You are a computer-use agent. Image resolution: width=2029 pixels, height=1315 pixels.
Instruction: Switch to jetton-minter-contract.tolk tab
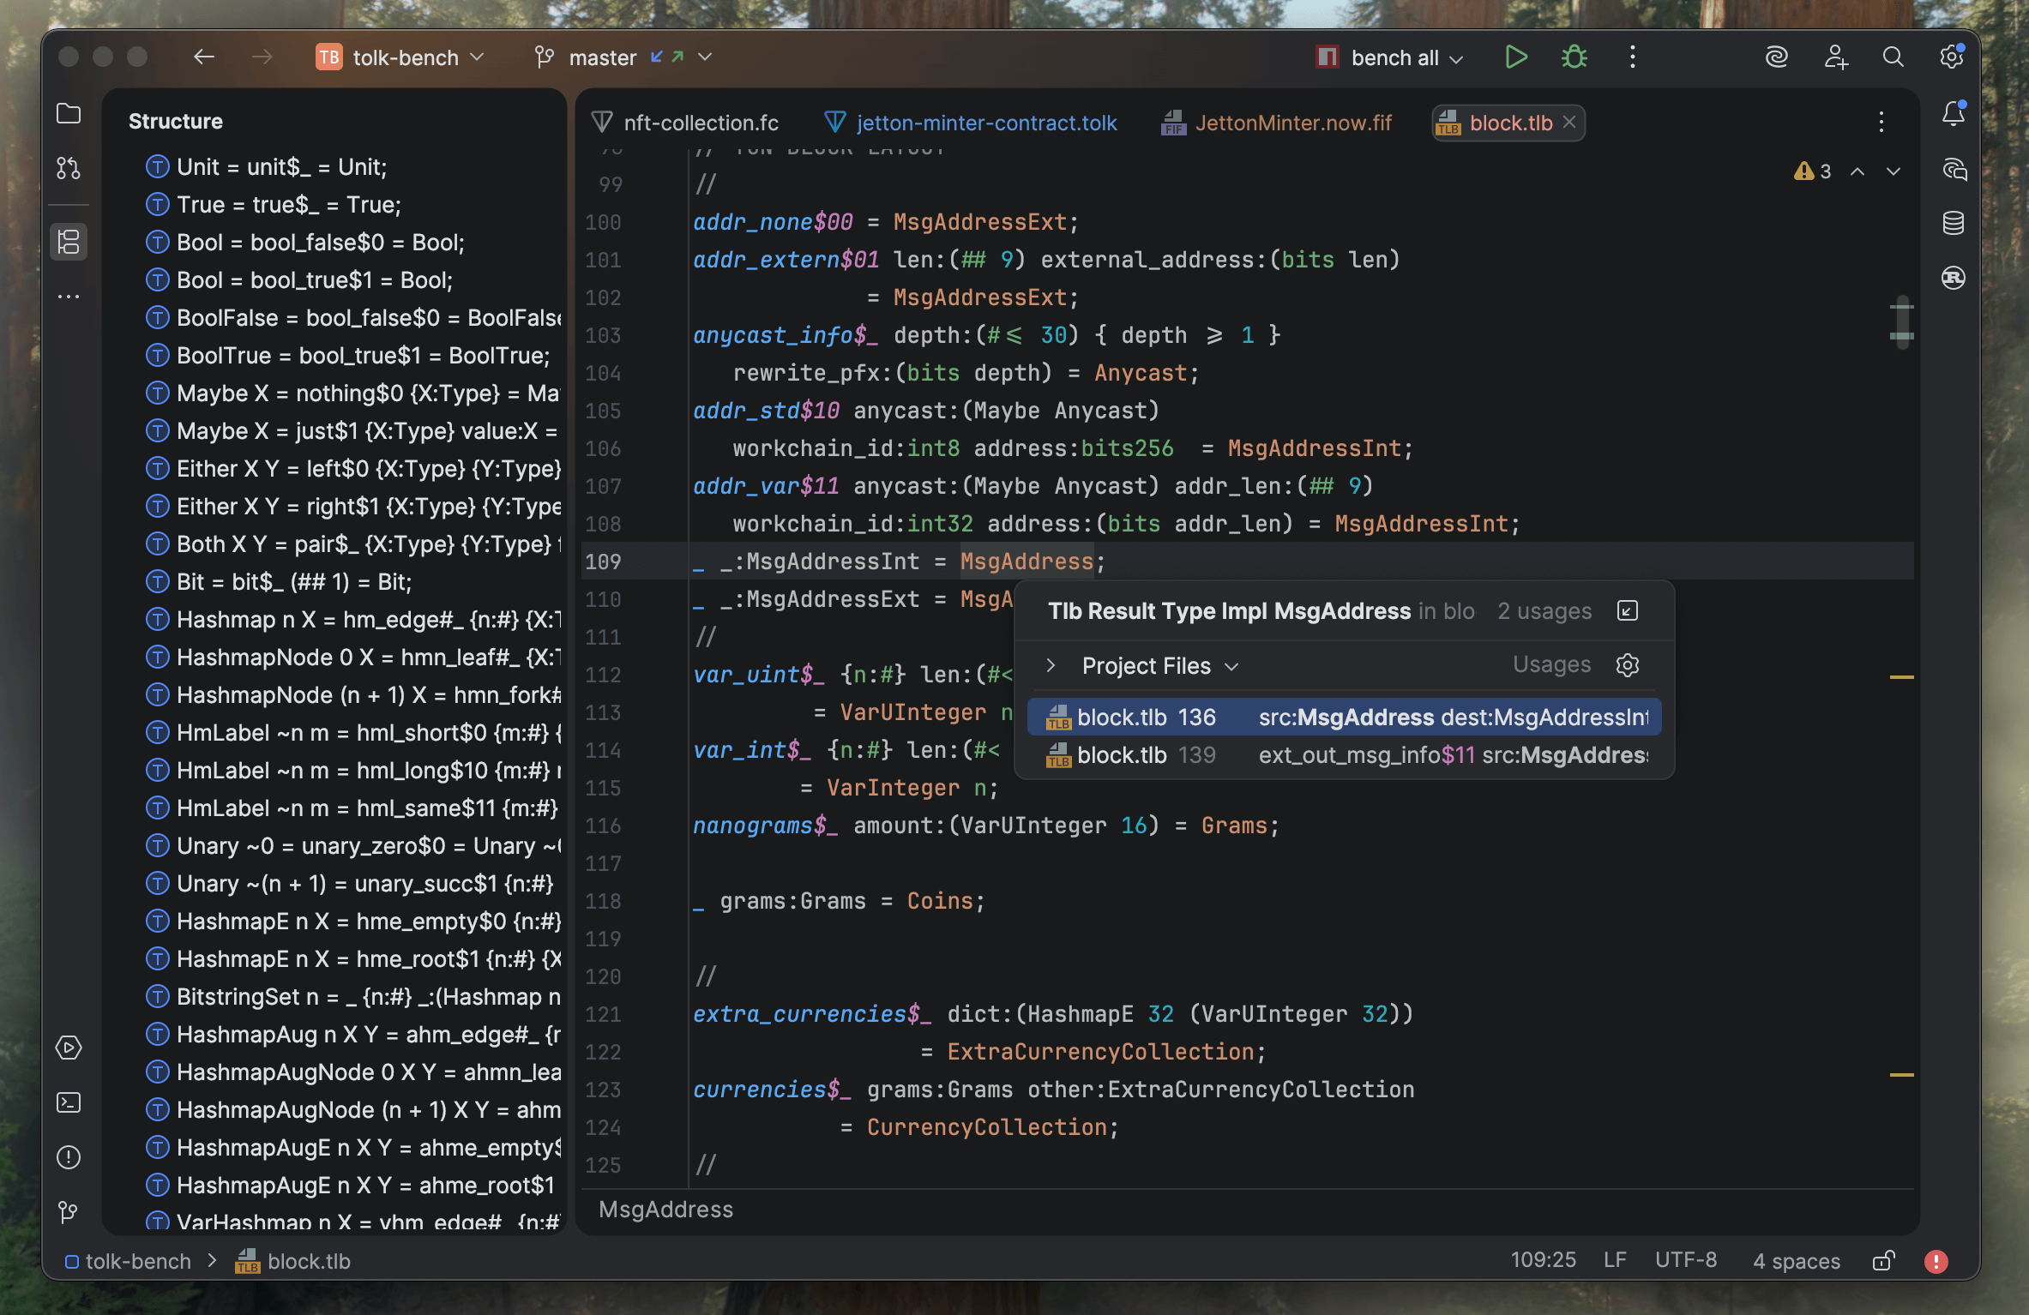coord(986,123)
